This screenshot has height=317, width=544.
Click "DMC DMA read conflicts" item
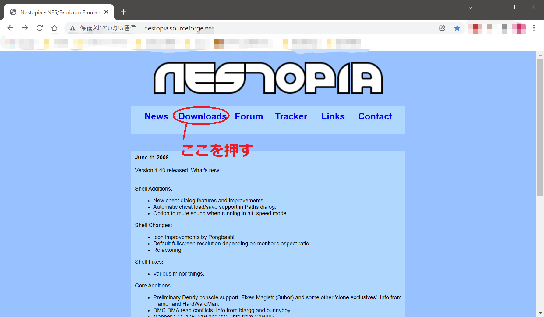[222, 310]
